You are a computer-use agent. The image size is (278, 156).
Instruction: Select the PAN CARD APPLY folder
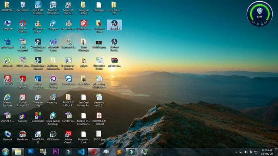(x=69, y=100)
